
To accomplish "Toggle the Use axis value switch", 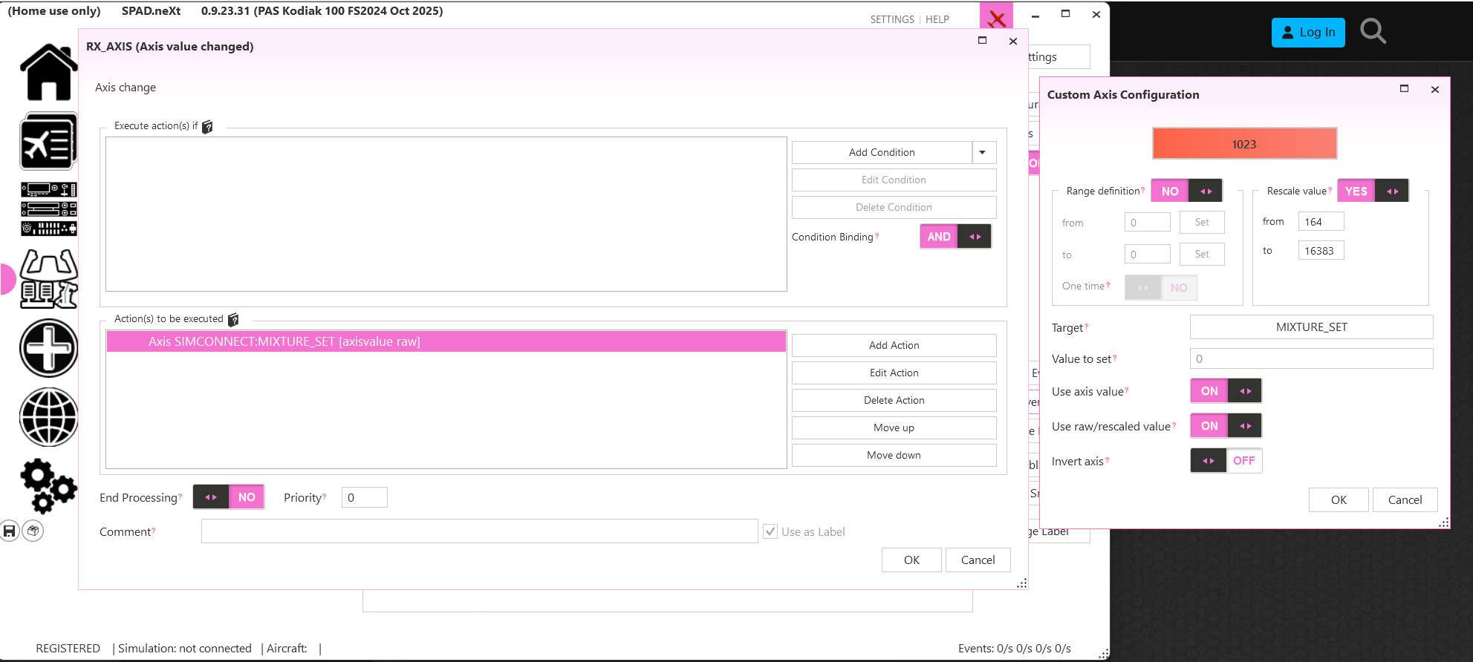I will point(1226,391).
